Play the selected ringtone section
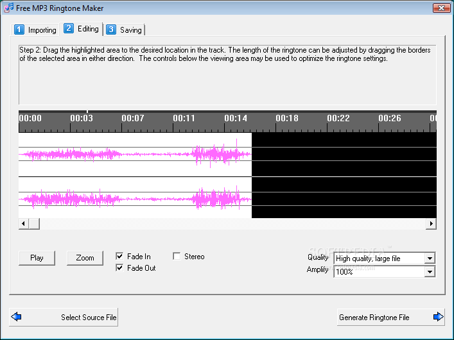 click(x=37, y=258)
